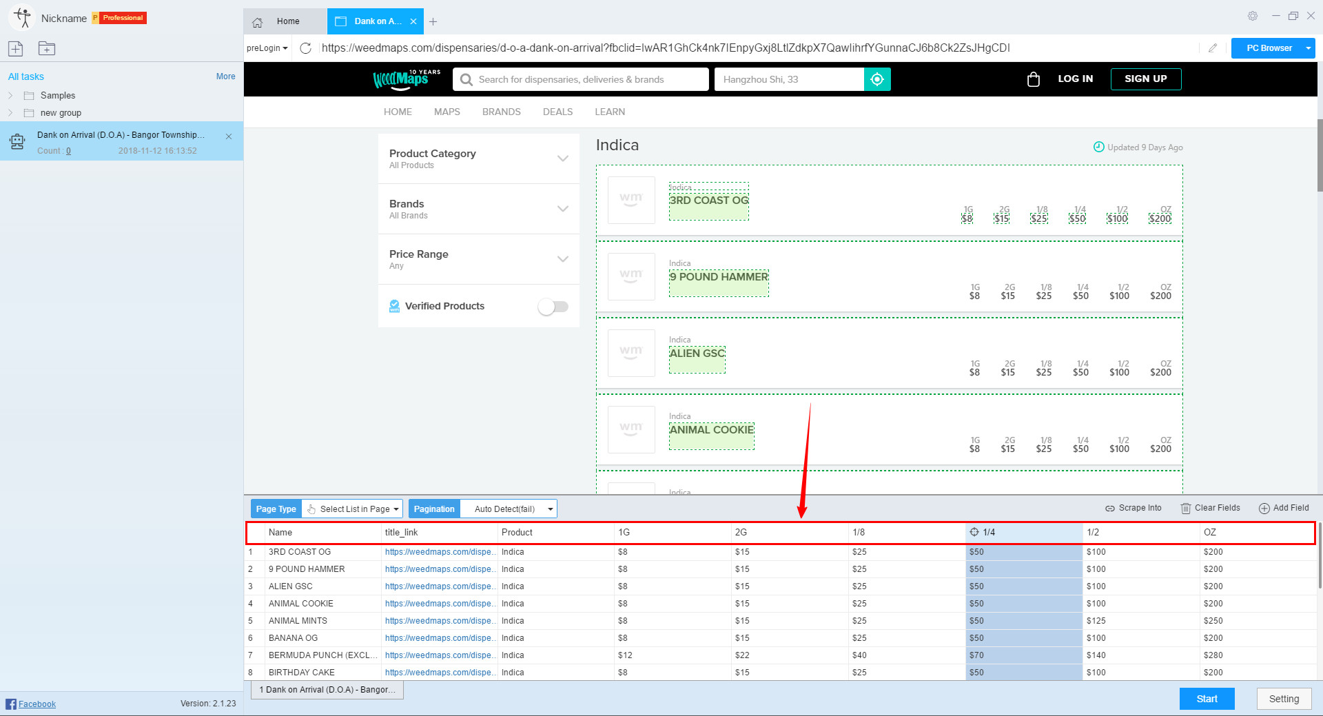Click the user avatar icon

click(x=22, y=18)
